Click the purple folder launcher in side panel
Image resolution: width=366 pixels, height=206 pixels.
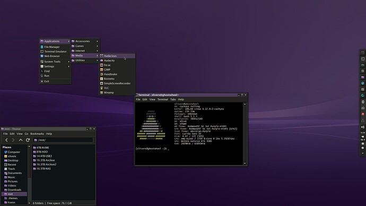pyautogui.click(x=363, y=77)
